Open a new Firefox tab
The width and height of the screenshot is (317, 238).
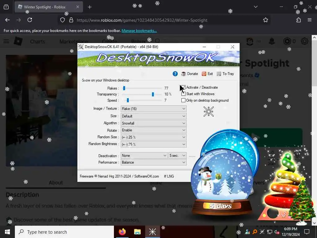tap(89, 7)
